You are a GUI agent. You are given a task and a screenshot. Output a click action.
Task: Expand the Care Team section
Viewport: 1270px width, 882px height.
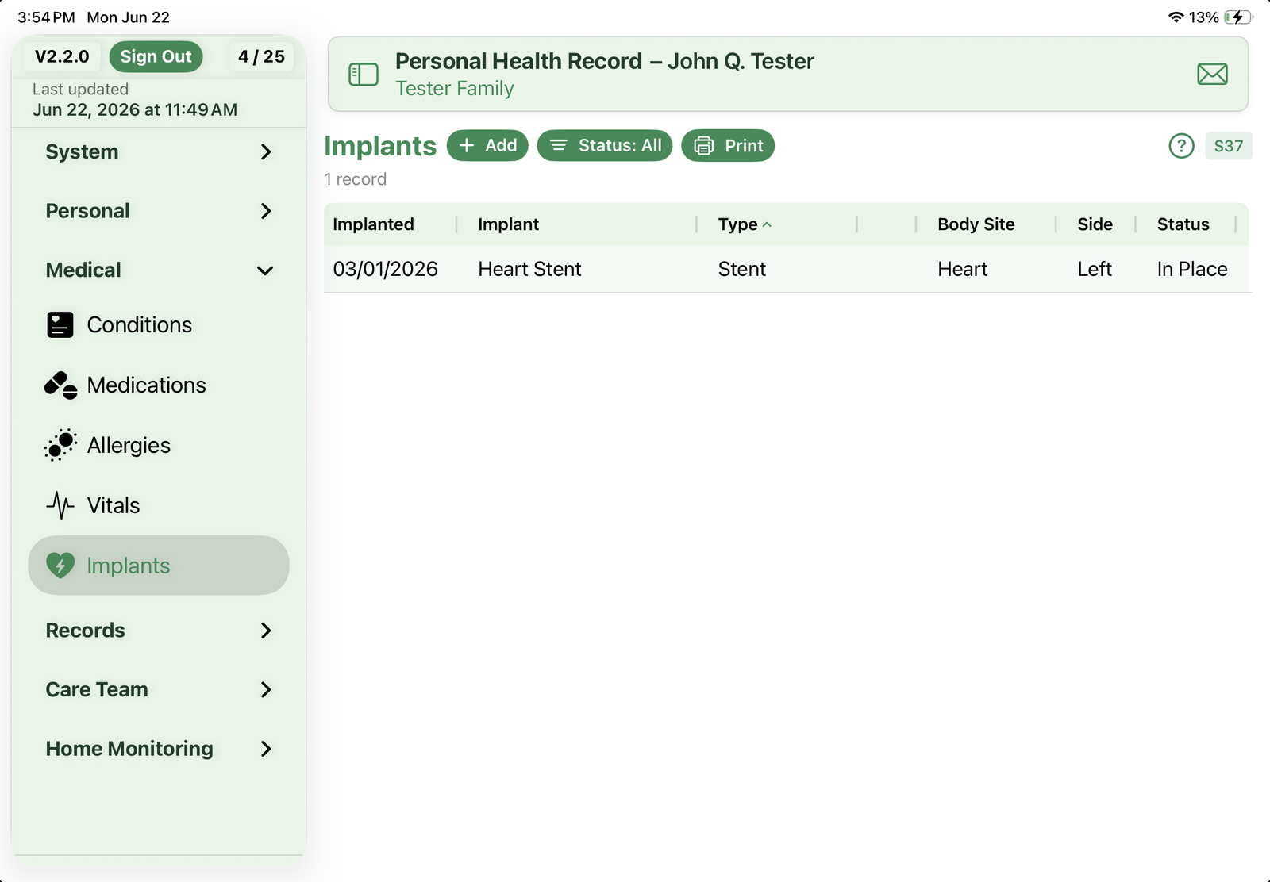(159, 689)
